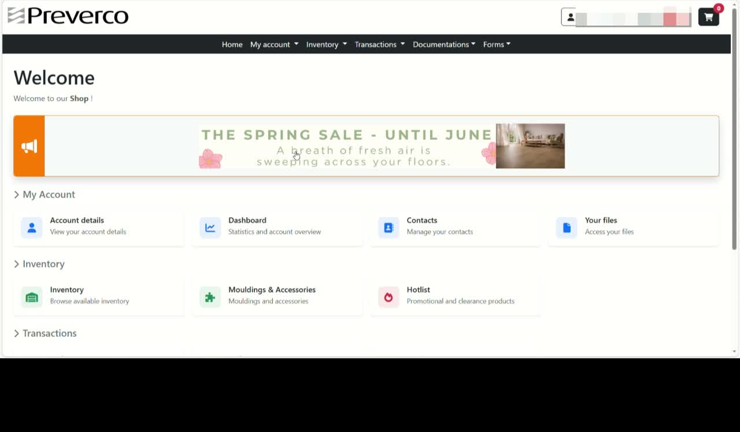Click the user profile icon
Image resolution: width=740 pixels, height=432 pixels.
pyautogui.click(x=570, y=17)
